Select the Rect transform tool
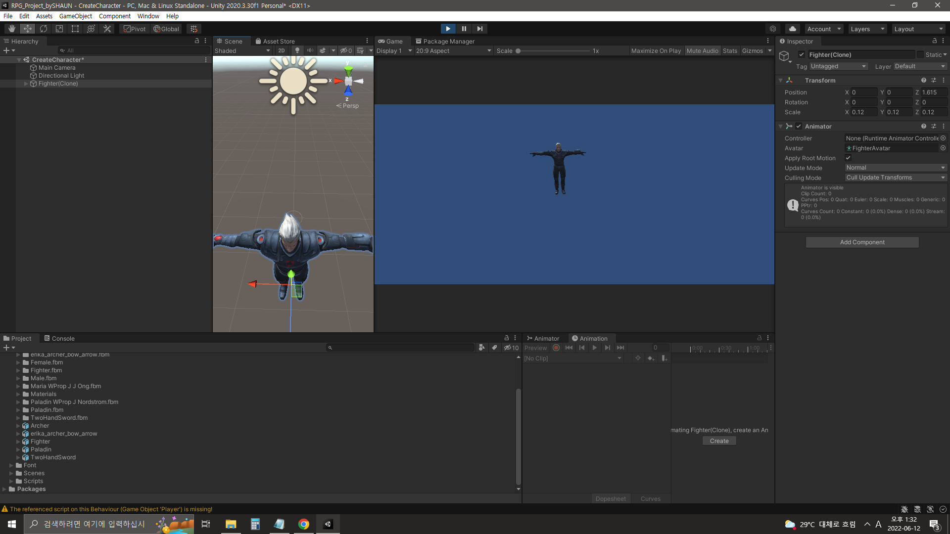The height and width of the screenshot is (534, 950). click(x=75, y=29)
